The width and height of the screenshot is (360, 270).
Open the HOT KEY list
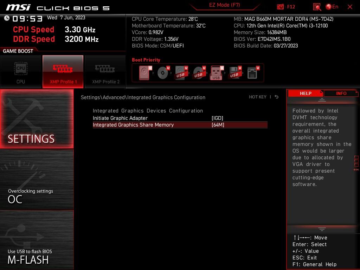tap(258, 97)
